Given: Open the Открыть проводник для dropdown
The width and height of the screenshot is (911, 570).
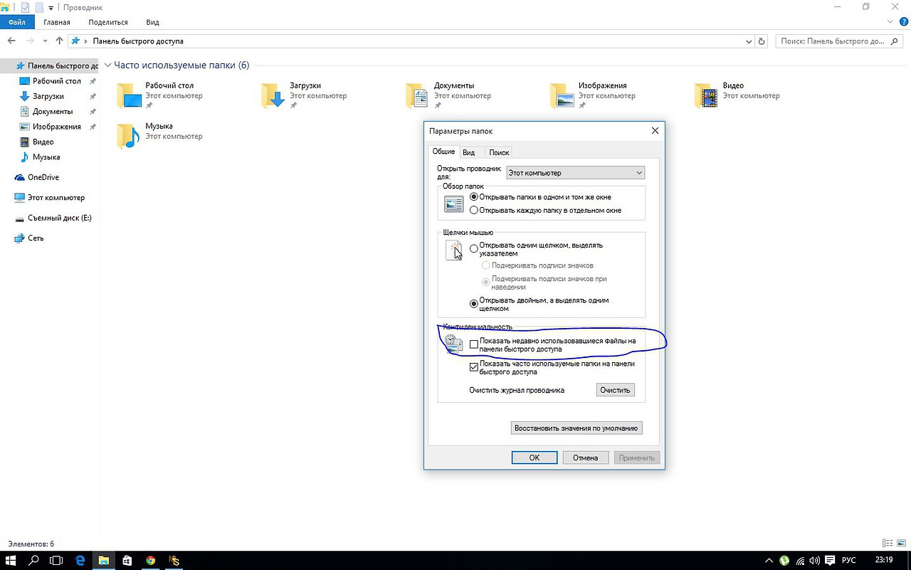Looking at the screenshot, I should coord(575,172).
